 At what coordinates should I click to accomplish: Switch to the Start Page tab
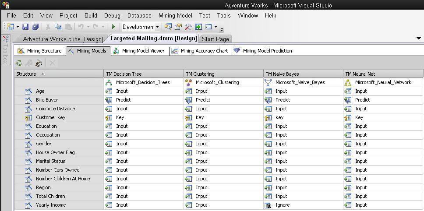pyautogui.click(x=215, y=39)
